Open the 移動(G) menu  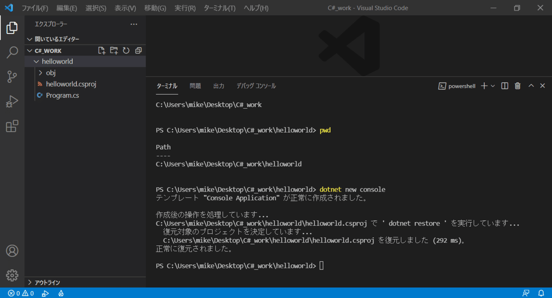coord(155,8)
